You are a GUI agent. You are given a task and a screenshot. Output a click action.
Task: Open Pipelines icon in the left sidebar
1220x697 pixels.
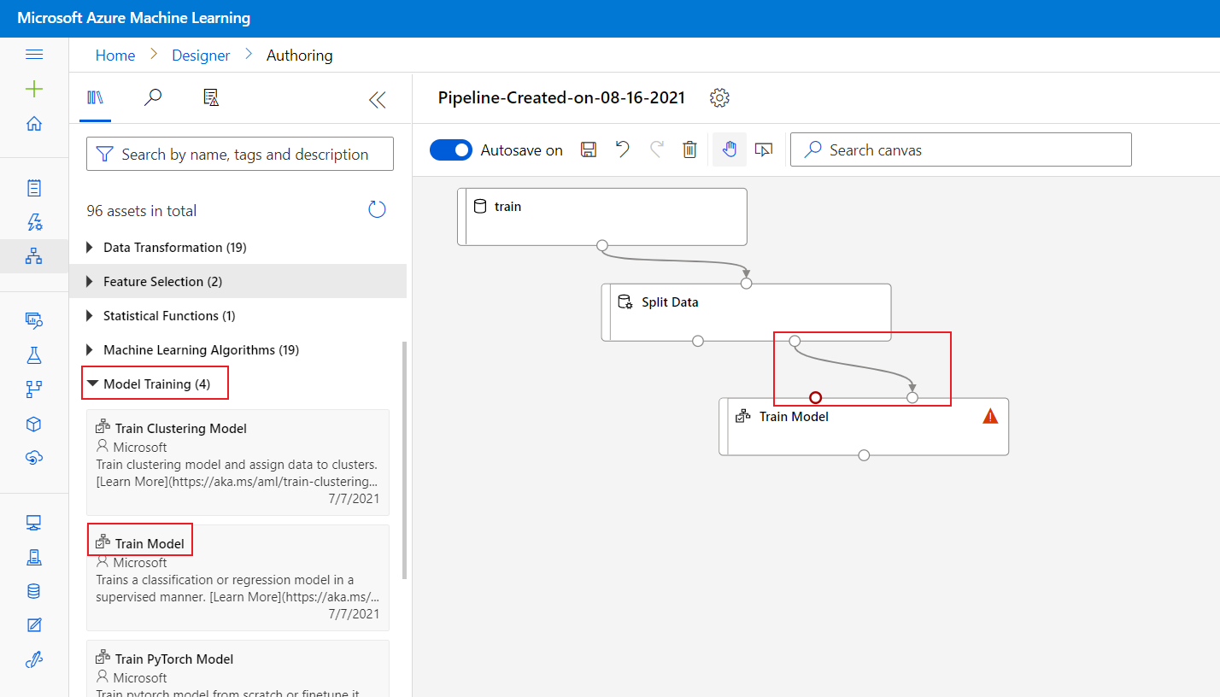pyautogui.click(x=34, y=389)
